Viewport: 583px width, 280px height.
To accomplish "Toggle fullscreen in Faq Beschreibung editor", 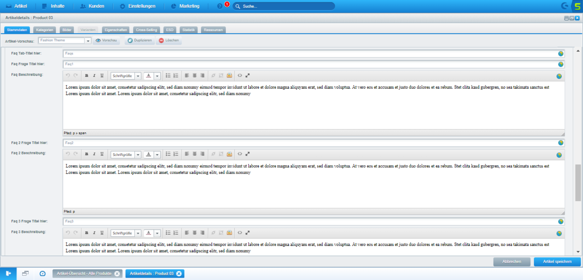I will point(247,76).
